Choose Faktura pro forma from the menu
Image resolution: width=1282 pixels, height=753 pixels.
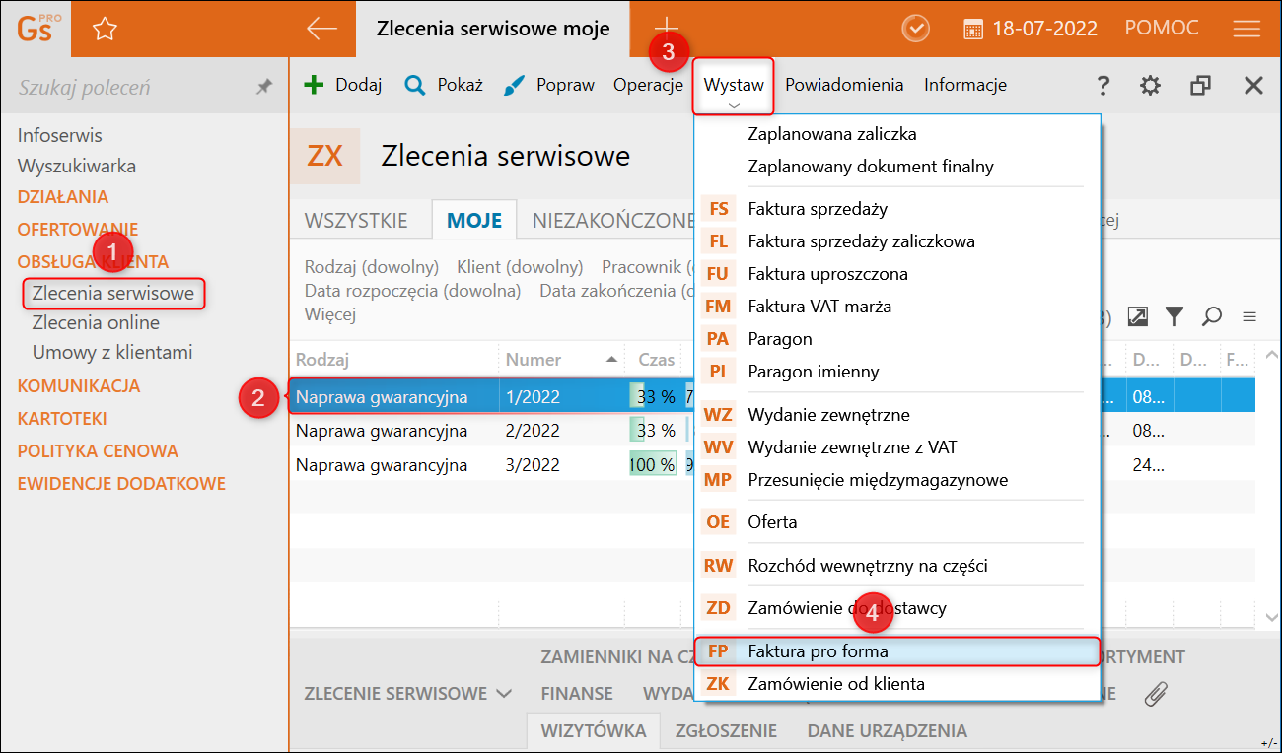[897, 651]
